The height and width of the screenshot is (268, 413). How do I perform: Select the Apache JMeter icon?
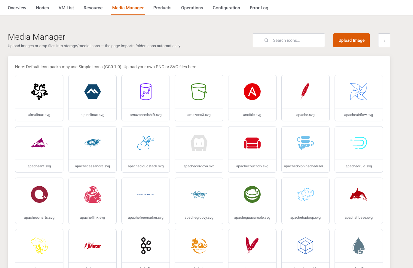[x=93, y=246]
